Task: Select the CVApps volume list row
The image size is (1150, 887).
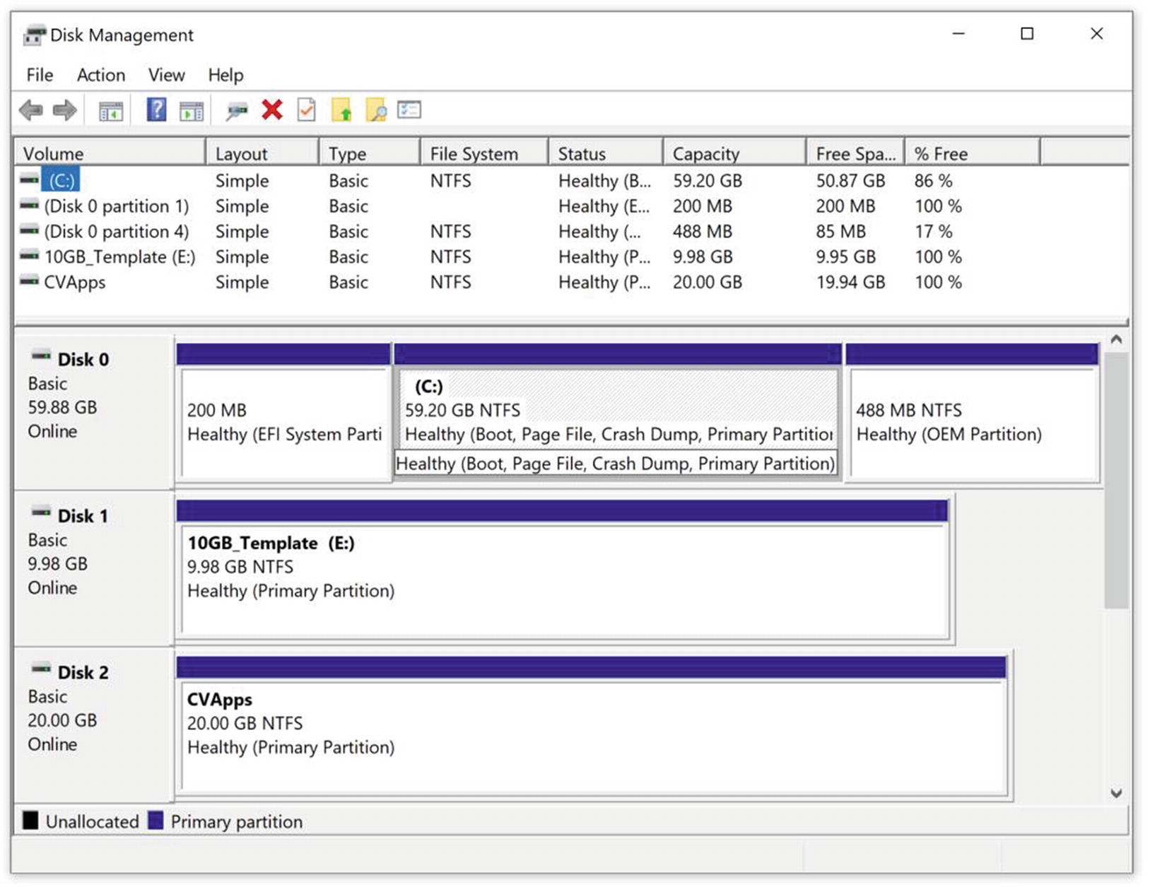Action: point(74,283)
